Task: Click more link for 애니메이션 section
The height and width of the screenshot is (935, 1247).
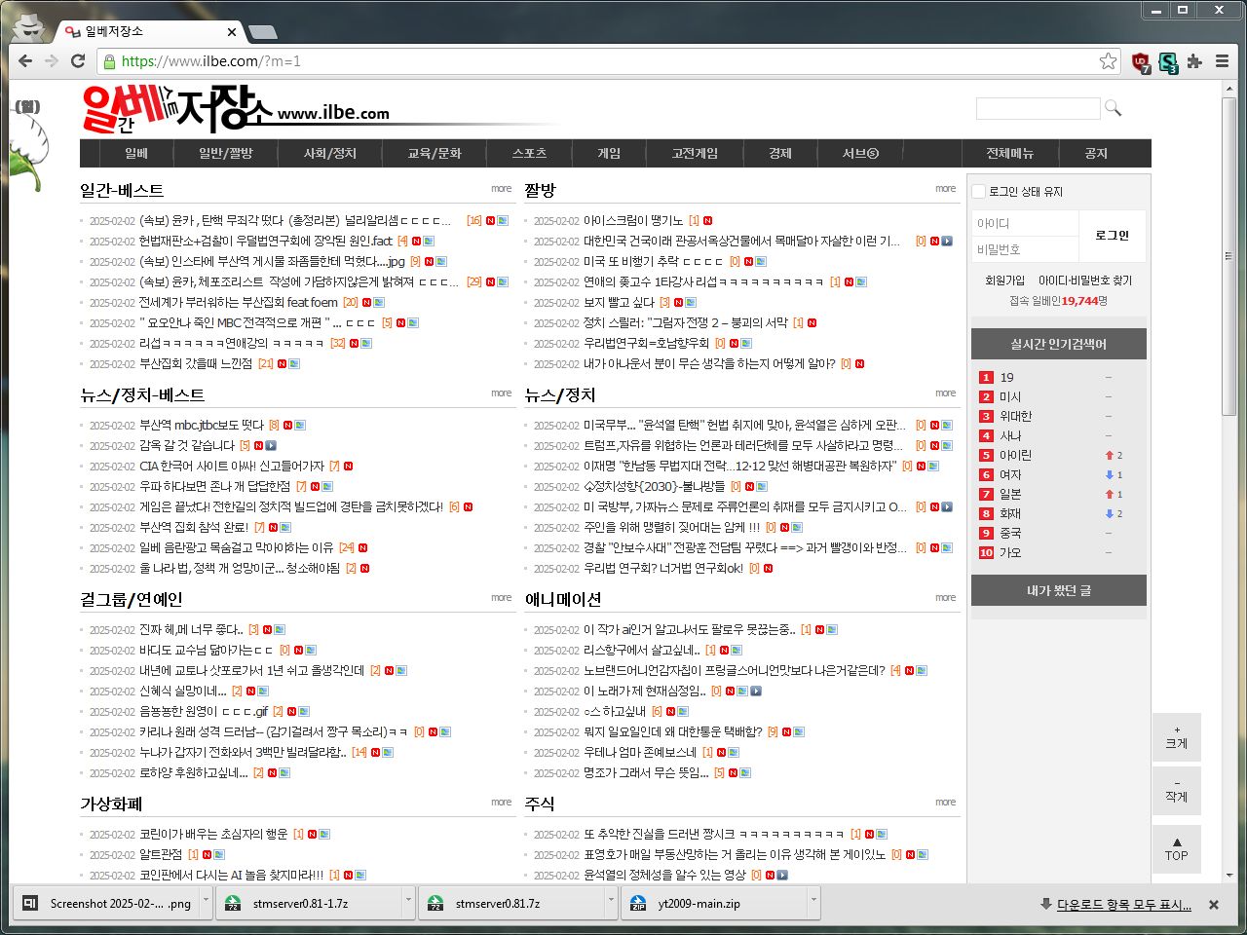Action: (x=945, y=598)
